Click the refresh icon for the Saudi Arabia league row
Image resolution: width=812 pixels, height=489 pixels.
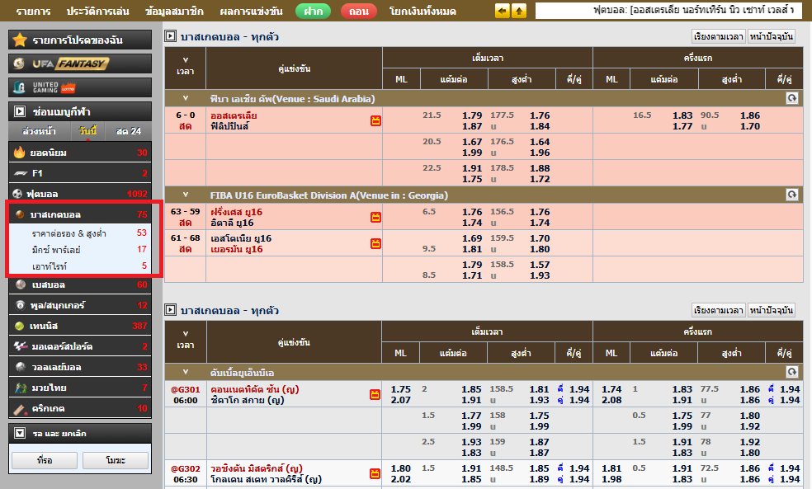tap(791, 99)
